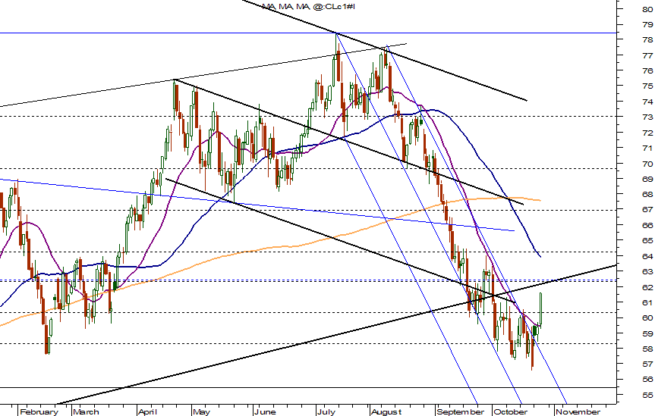Click price level 70 on the price axis
This screenshot has width=655, height=416.
[x=647, y=164]
